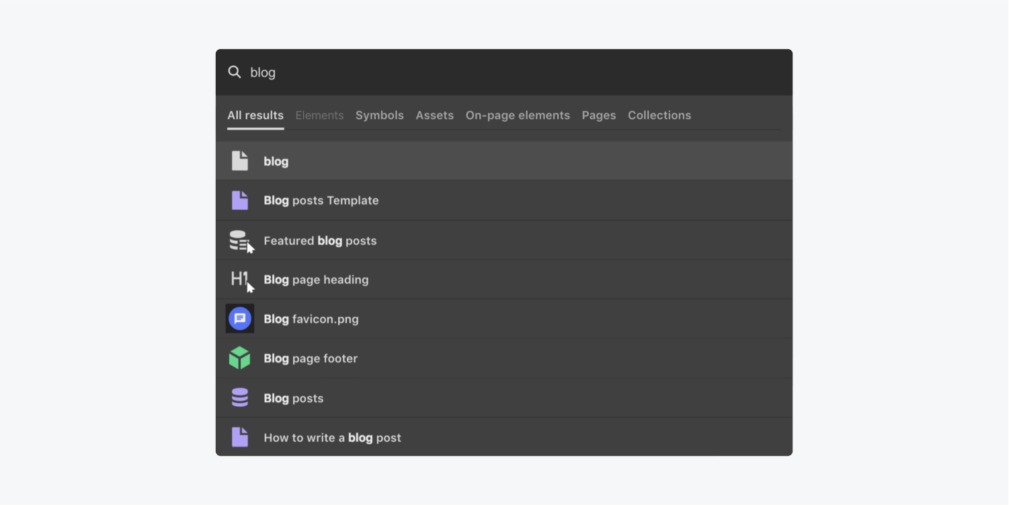Filter results by the Collections tab
The image size is (1009, 505).
coord(659,115)
